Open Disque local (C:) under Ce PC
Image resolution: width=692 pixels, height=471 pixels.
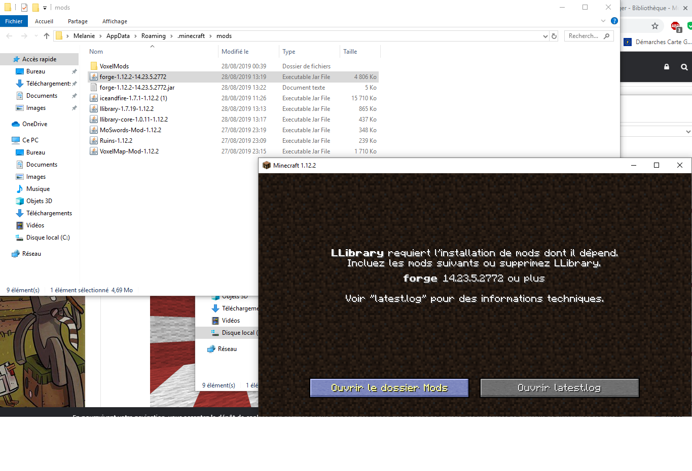pyautogui.click(x=48, y=238)
